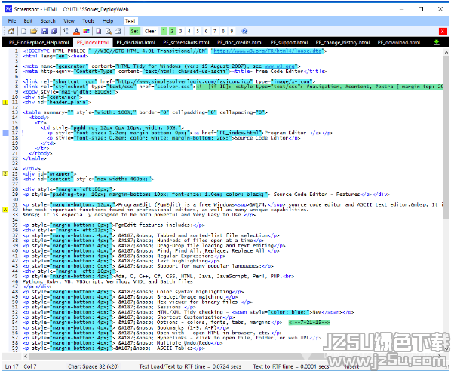
Task: Follow the www.w3.org link on line 4
Action: pos(280,66)
